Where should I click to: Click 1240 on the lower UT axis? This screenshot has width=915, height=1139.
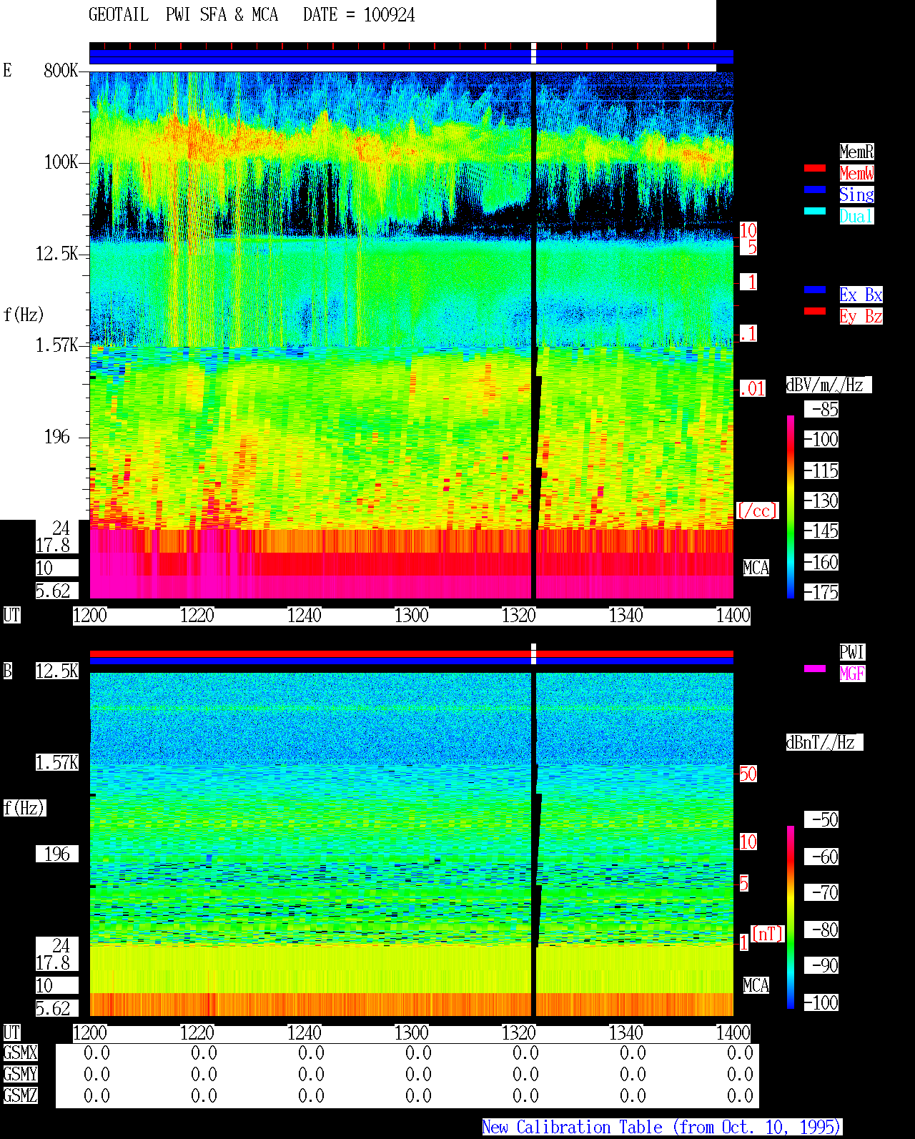point(305,1032)
